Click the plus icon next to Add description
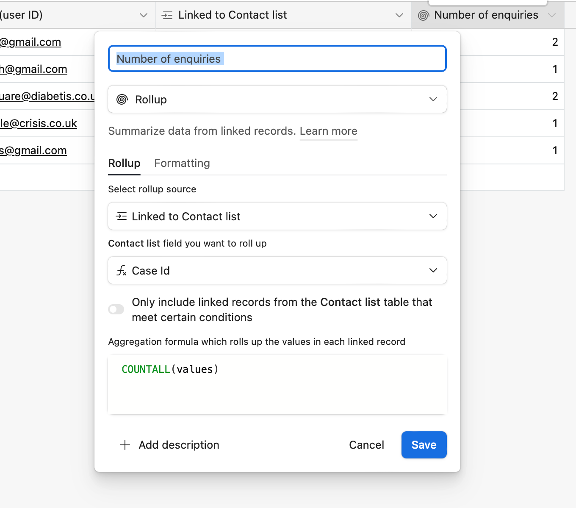This screenshot has width=576, height=508. click(125, 445)
